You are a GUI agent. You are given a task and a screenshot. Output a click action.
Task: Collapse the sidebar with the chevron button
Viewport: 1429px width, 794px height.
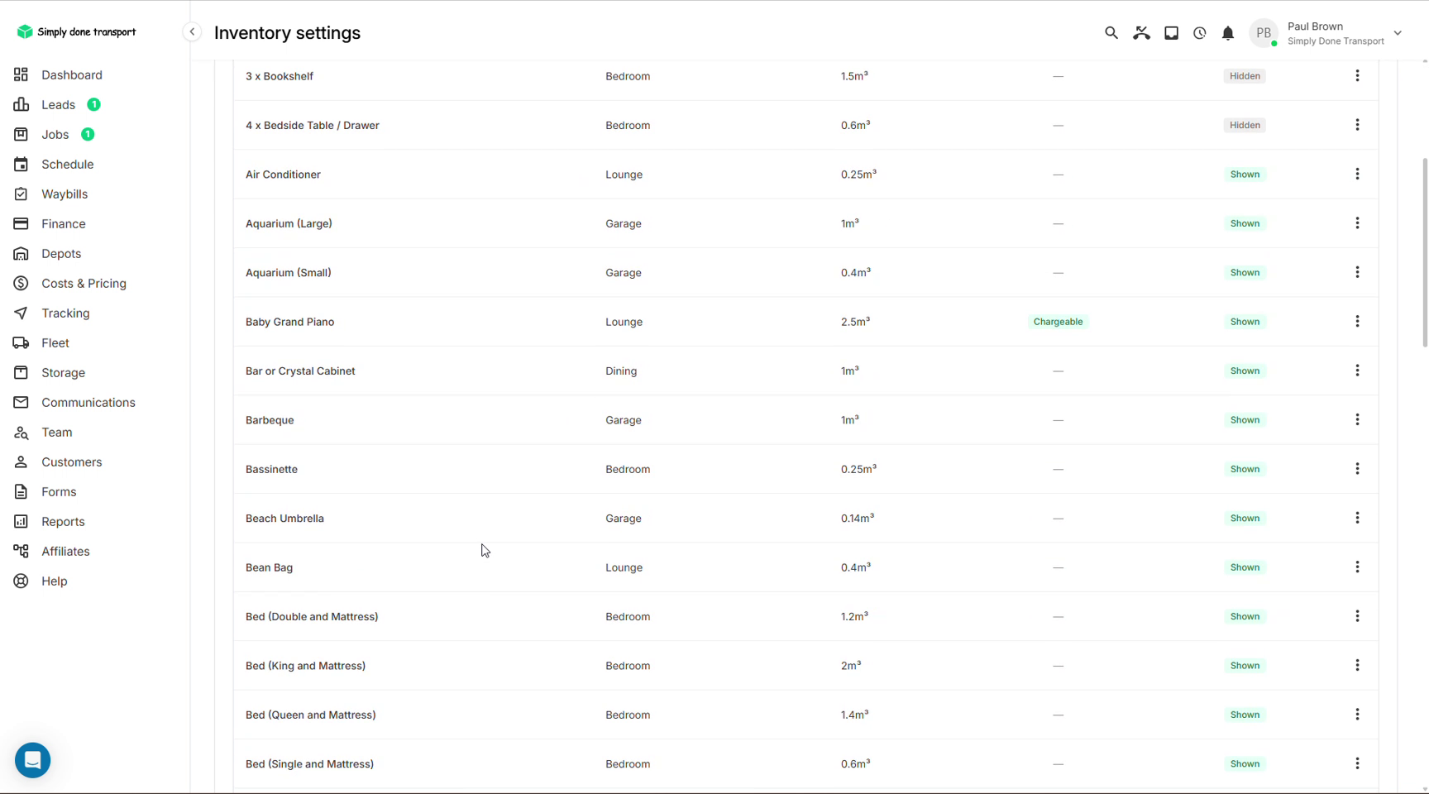[x=192, y=32]
